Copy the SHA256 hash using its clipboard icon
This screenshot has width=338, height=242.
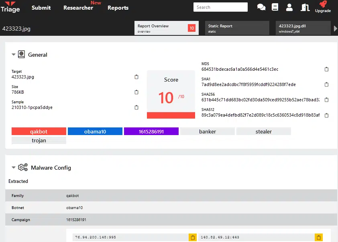tap(326, 100)
